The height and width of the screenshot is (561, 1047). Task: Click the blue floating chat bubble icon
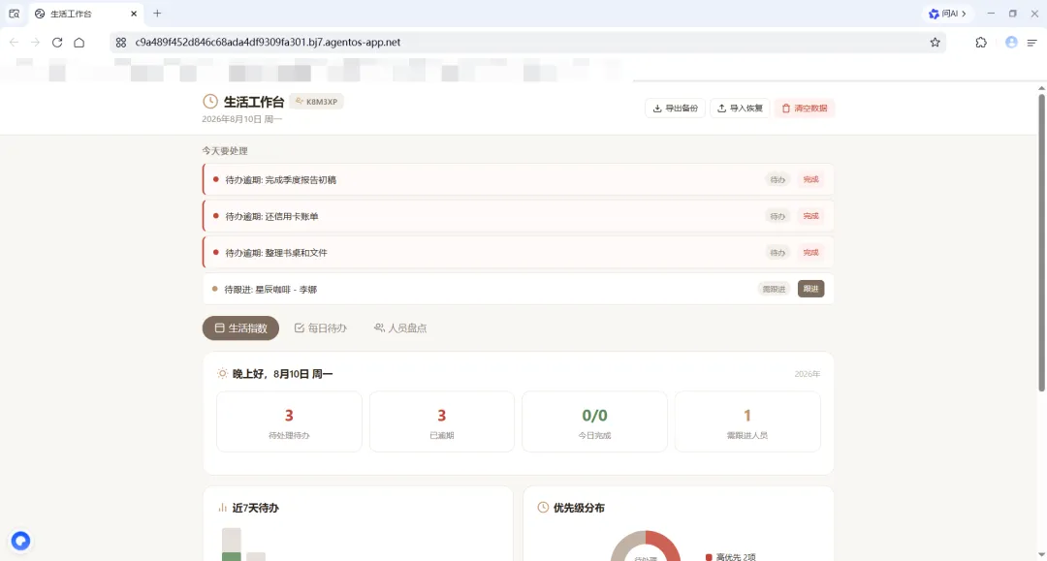20,541
